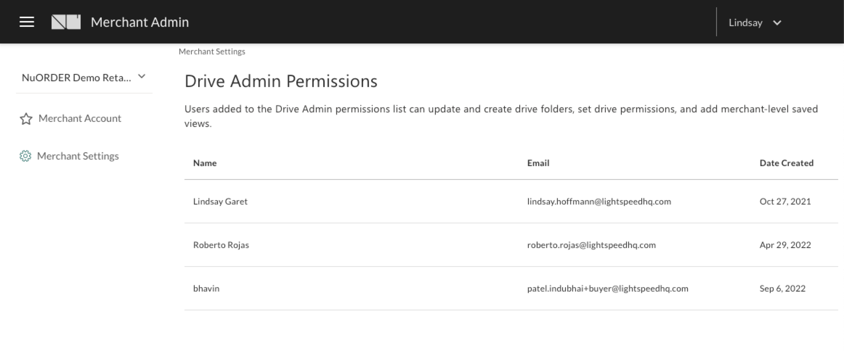Click the Drive Admin Permissions heading

tap(281, 81)
